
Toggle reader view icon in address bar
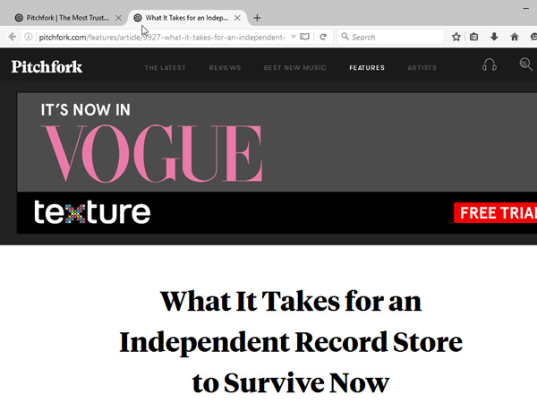pos(304,37)
